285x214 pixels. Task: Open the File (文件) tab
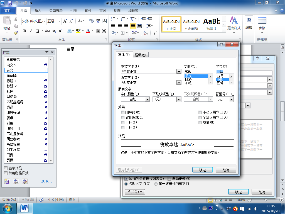[x=8, y=11]
